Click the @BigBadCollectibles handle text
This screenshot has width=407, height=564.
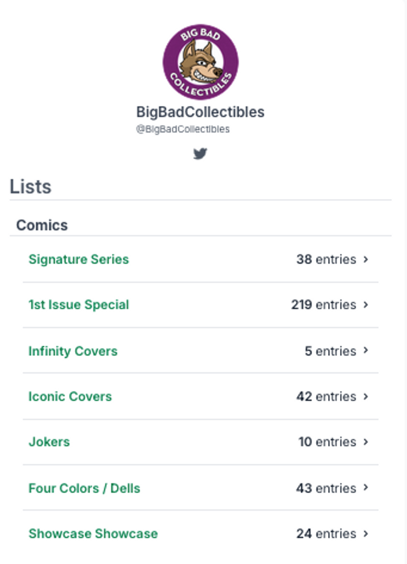click(183, 129)
